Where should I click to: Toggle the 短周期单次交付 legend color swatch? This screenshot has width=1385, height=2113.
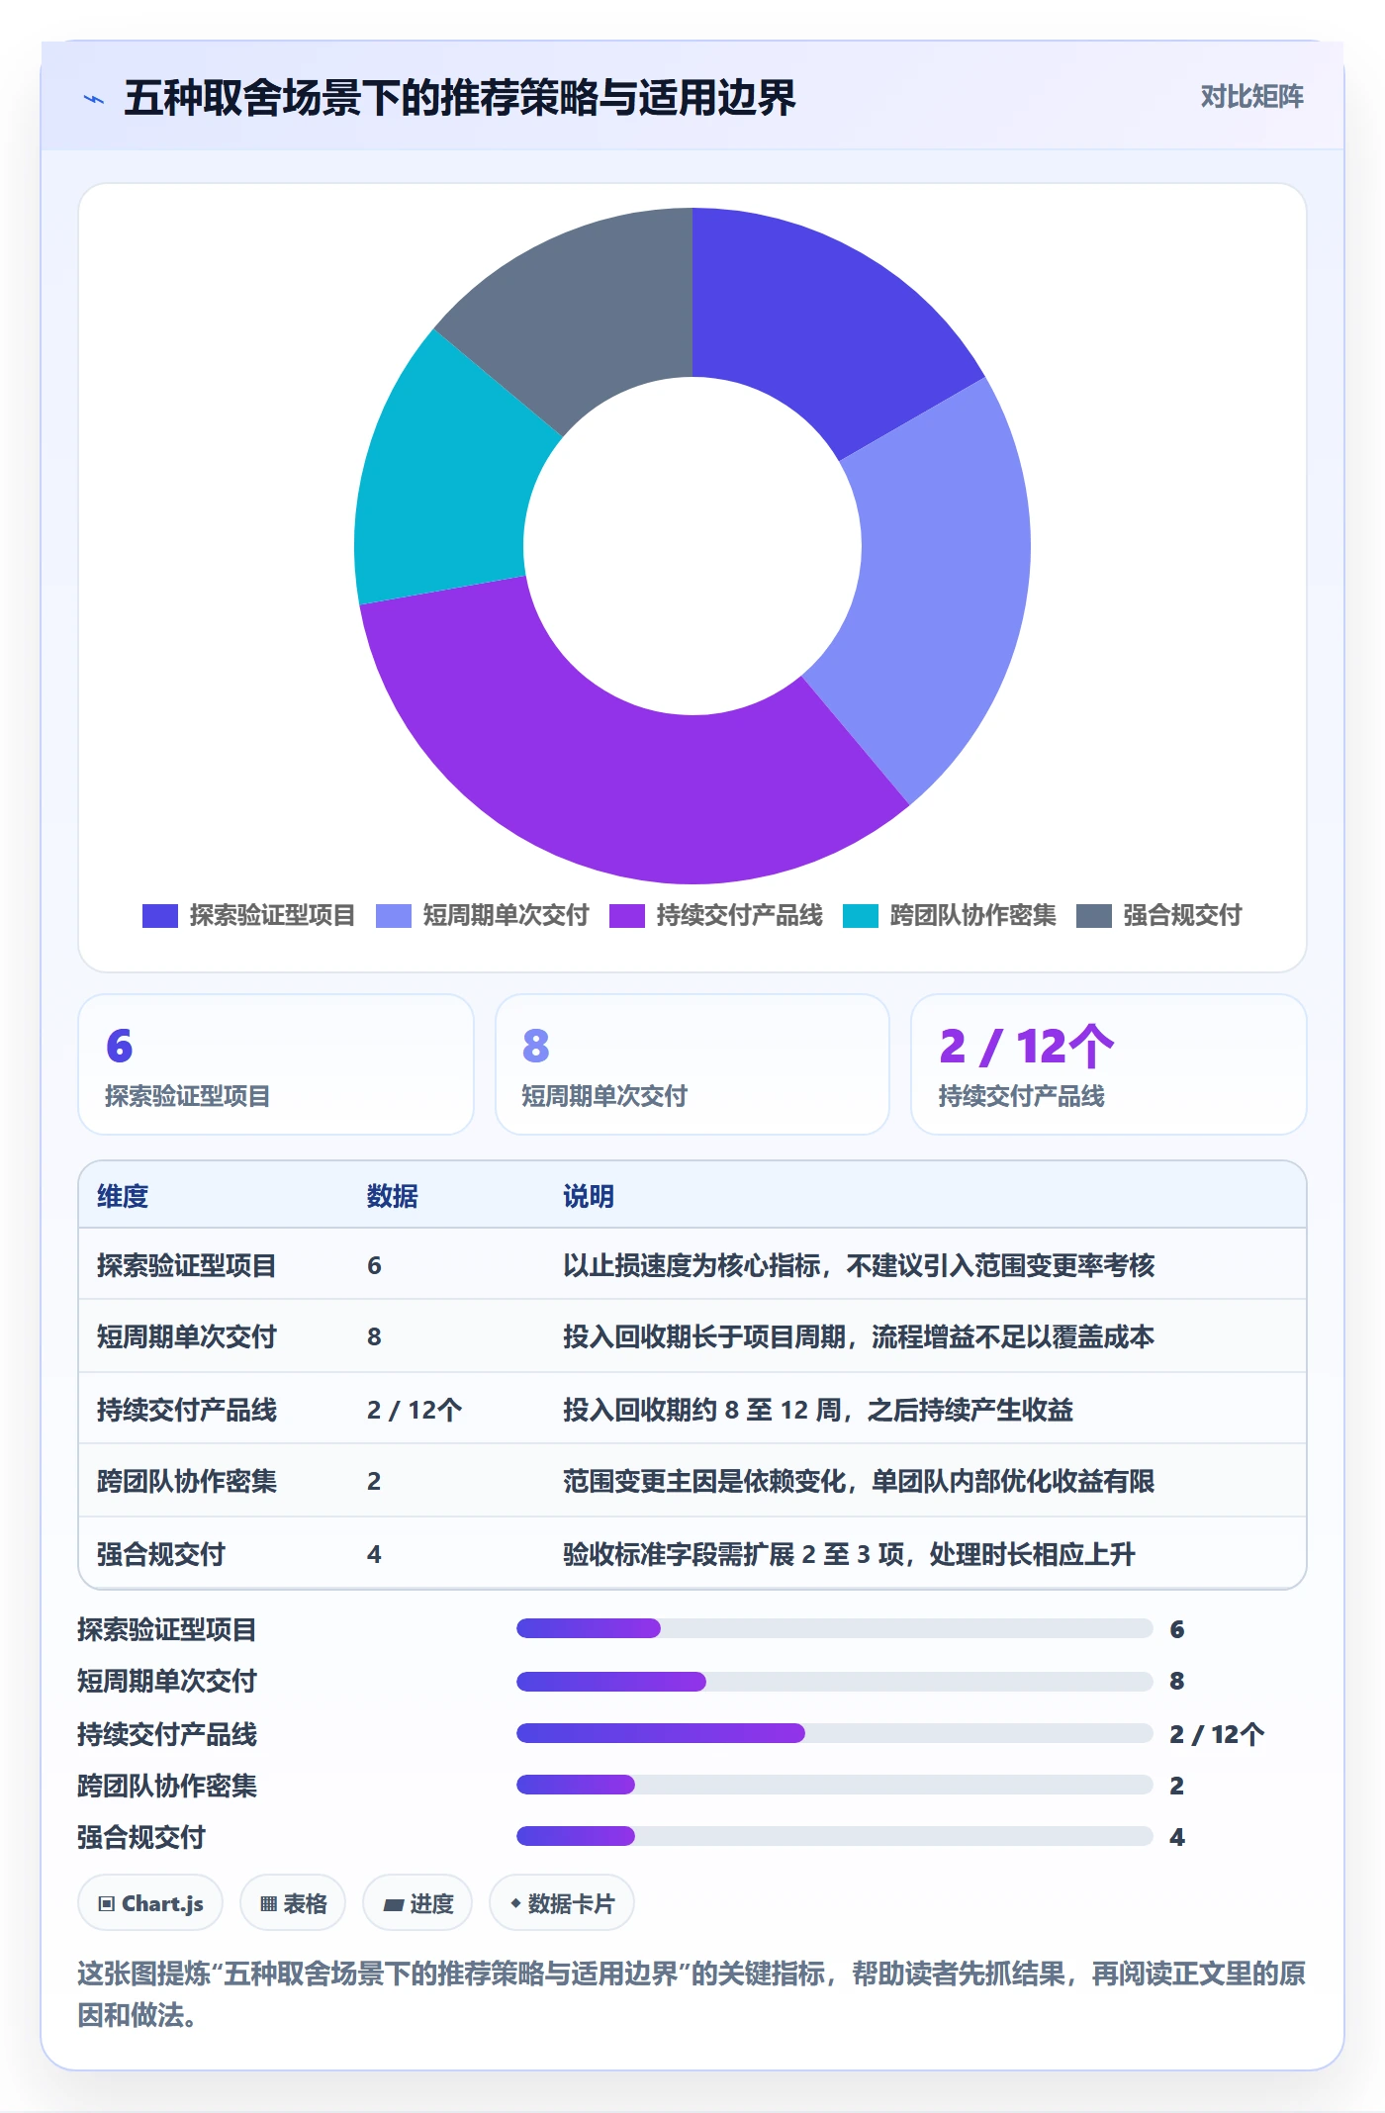(x=394, y=916)
